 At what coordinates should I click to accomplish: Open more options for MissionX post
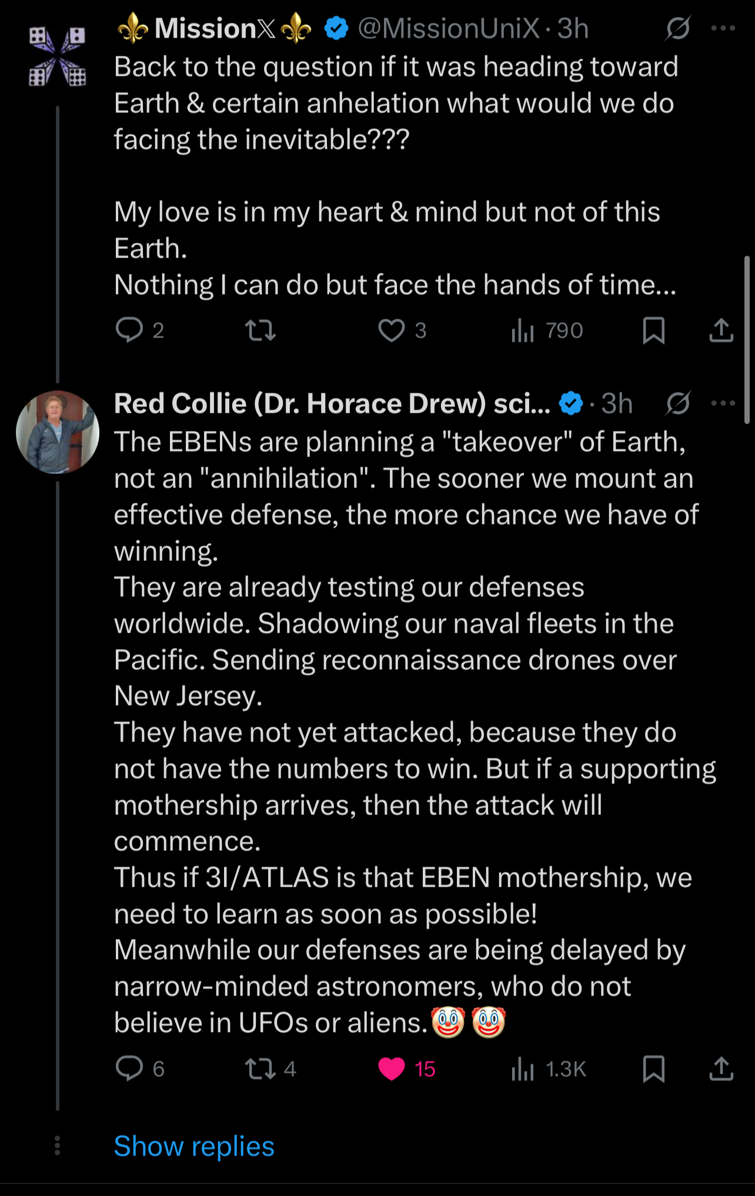click(723, 28)
